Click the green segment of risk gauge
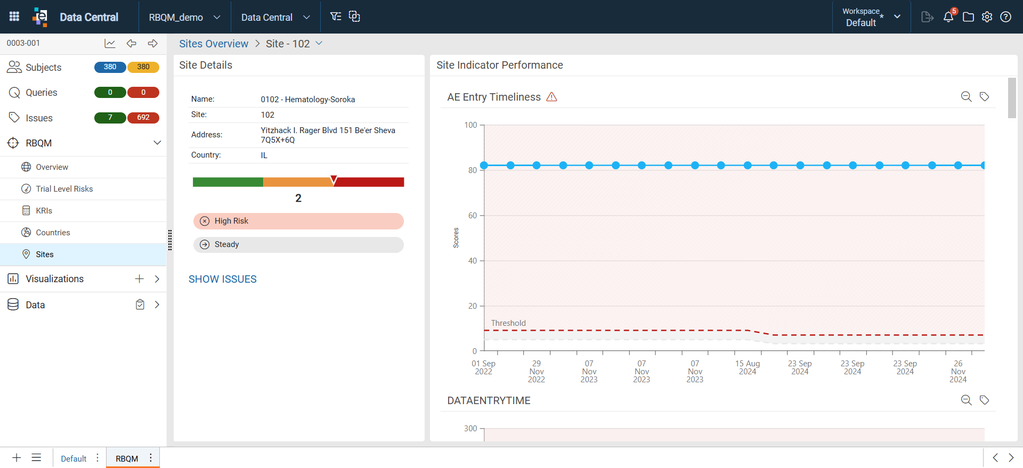 pyautogui.click(x=228, y=182)
